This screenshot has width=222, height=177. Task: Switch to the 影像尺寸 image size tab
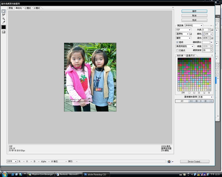(x=191, y=56)
